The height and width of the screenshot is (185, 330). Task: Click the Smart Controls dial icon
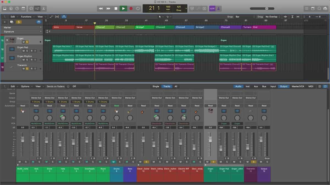pos(31,8)
